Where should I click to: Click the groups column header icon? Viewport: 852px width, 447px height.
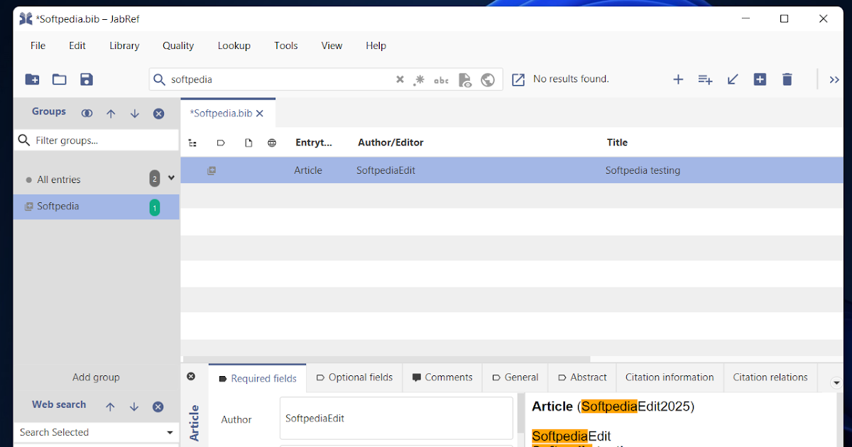coord(192,143)
